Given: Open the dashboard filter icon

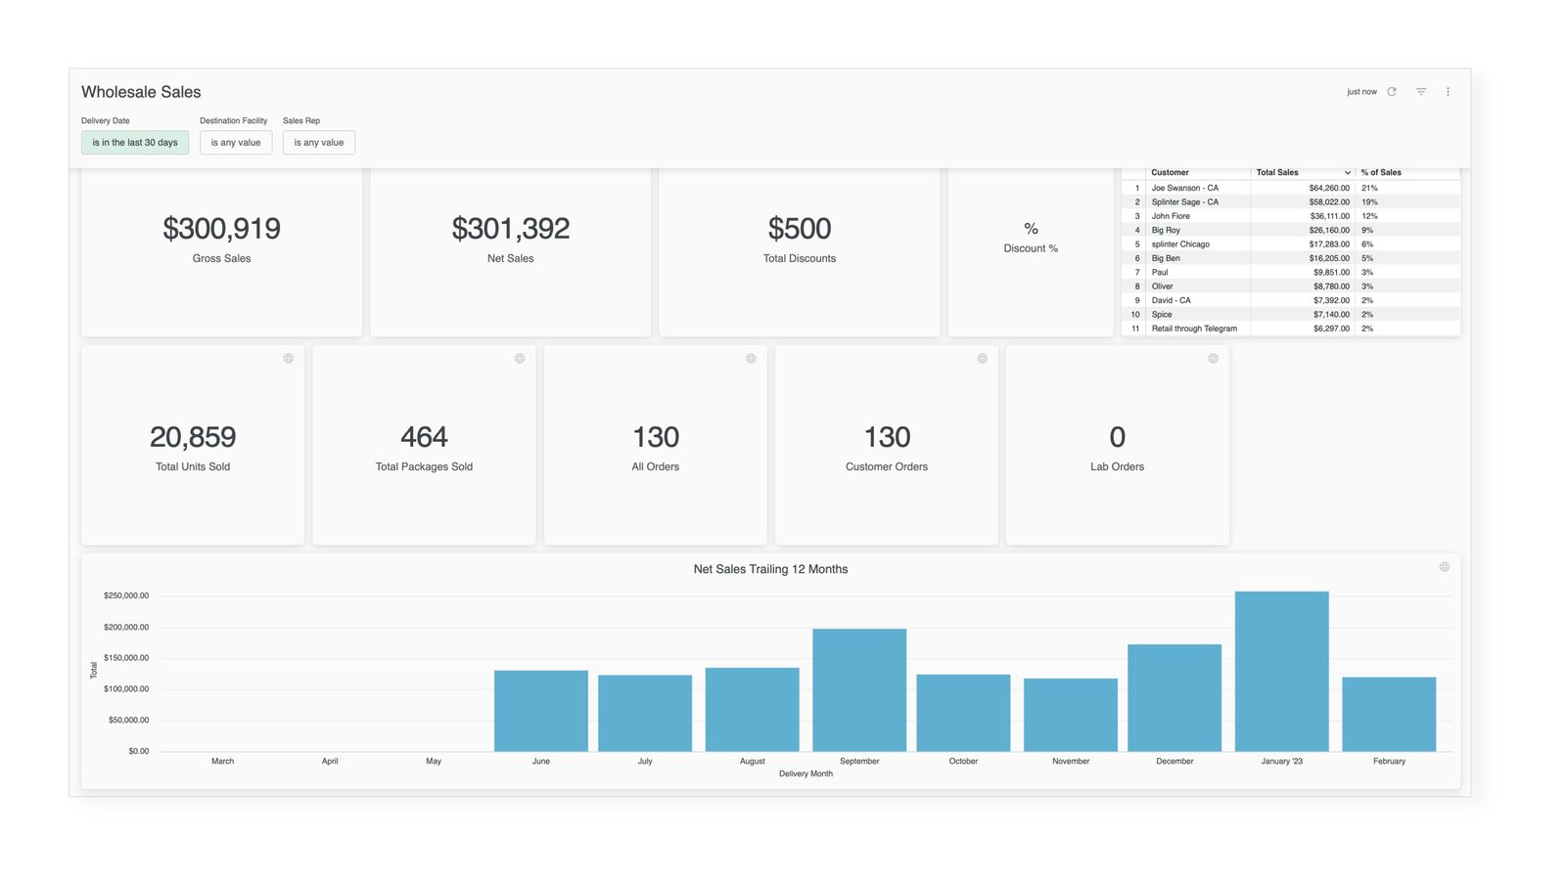Looking at the screenshot, I should pos(1420,91).
